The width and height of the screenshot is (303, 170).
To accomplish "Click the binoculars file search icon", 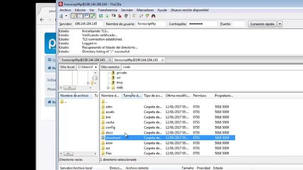I will click(153, 16).
